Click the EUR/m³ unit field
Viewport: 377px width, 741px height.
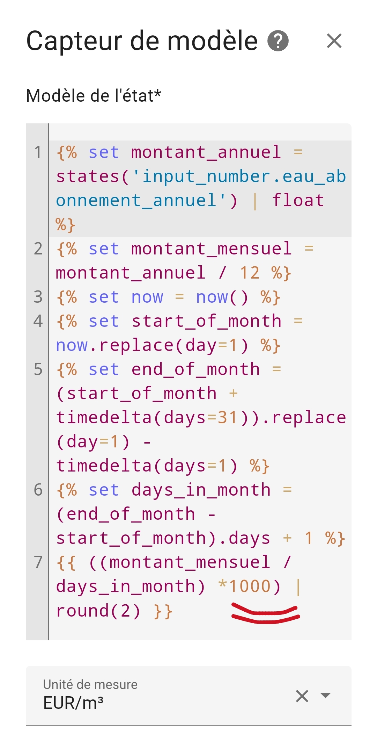point(188,696)
